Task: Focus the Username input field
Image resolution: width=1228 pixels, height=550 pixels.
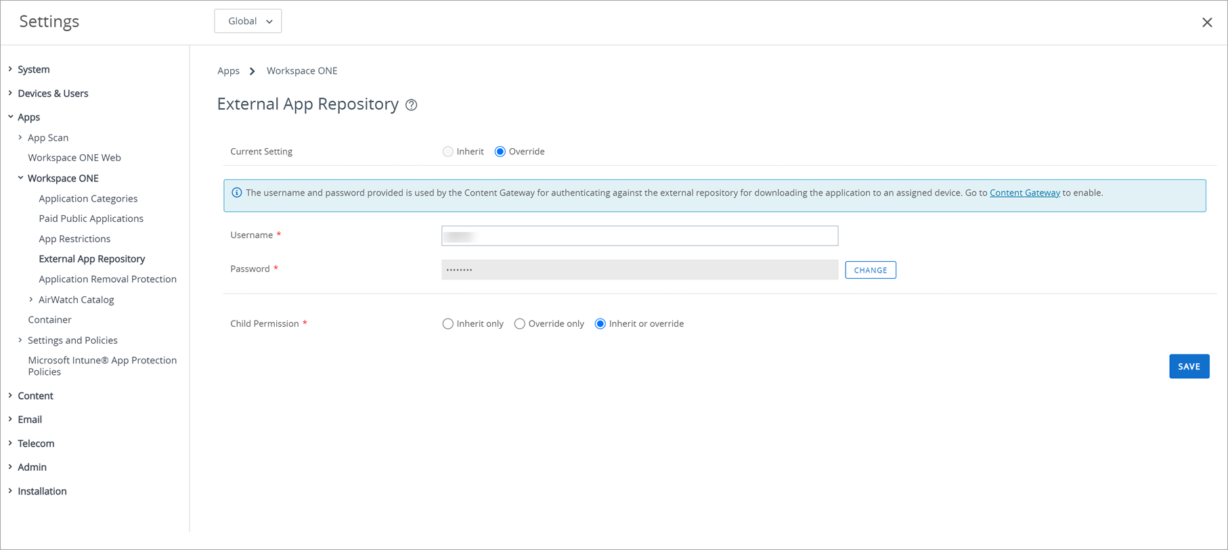Action: pyautogui.click(x=640, y=235)
